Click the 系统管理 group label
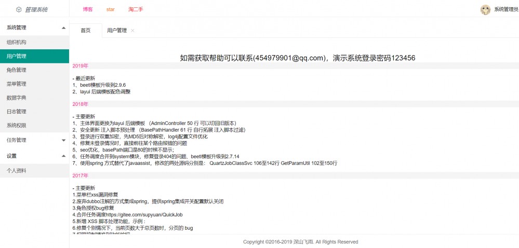 (17, 28)
